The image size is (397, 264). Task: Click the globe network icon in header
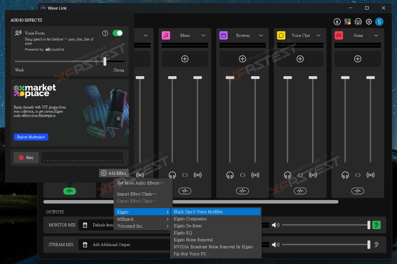pyautogui.click(x=358, y=22)
